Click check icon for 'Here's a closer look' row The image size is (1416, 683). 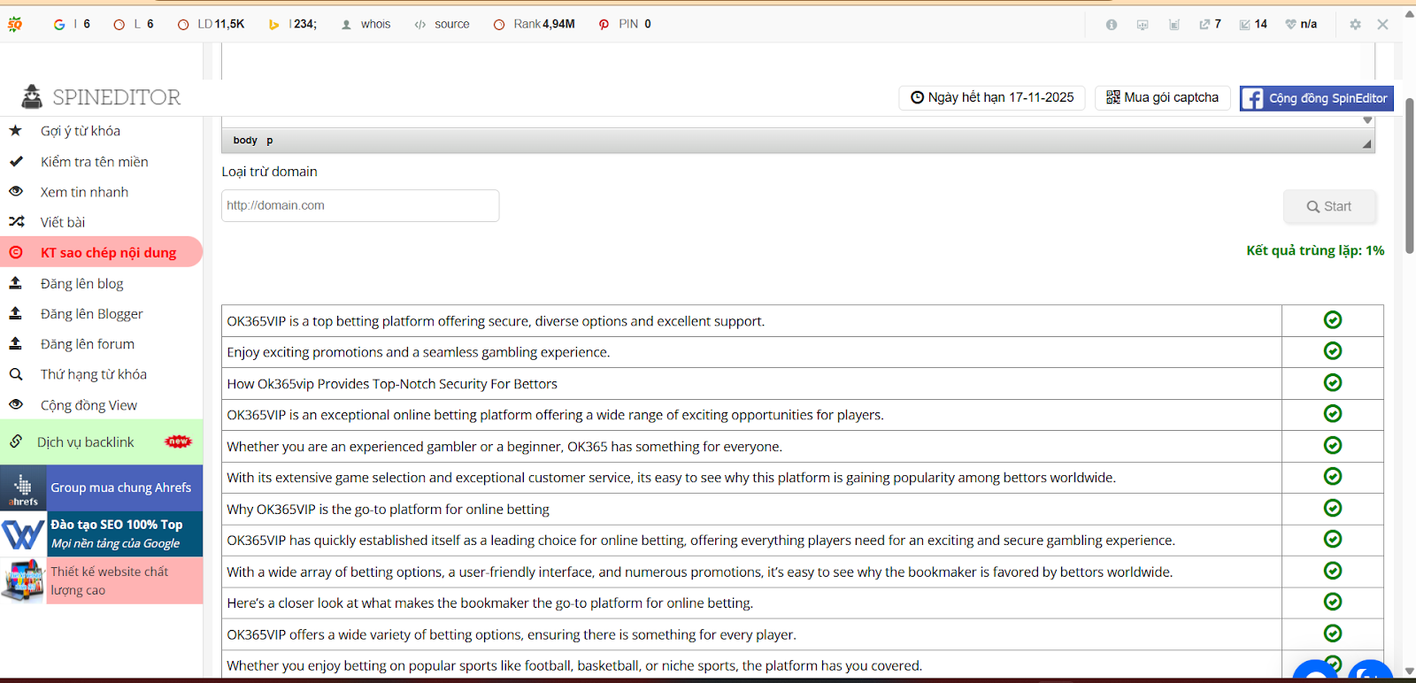1333,602
